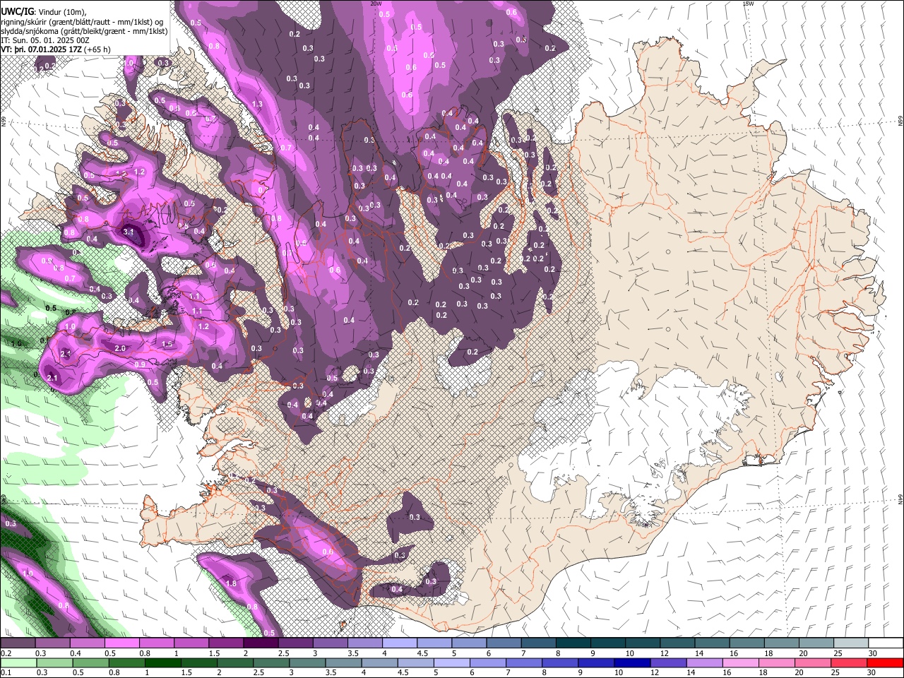The image size is (904, 678).
Task: Click the darkest green 1–1.5 rain legend swatch
Action: click(x=162, y=663)
